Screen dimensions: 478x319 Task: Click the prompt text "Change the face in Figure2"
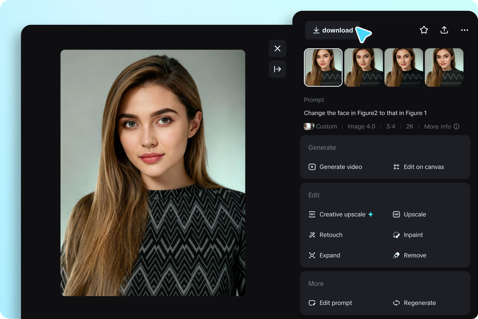pos(341,113)
